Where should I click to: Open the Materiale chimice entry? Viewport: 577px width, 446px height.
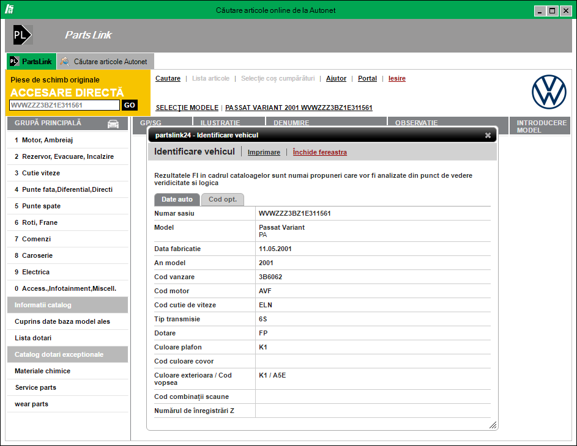tap(68, 371)
